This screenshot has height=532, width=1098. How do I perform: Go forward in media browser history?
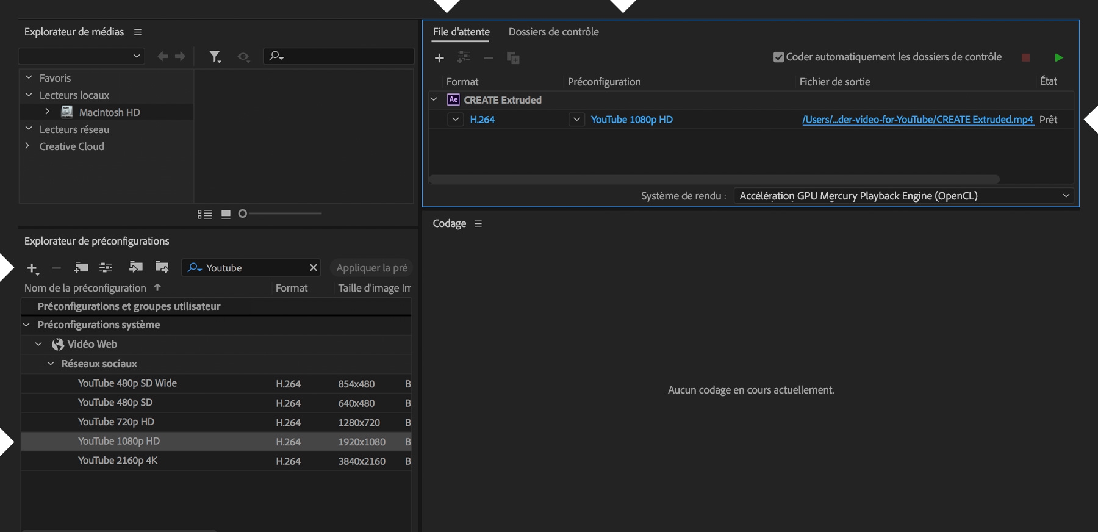point(180,56)
